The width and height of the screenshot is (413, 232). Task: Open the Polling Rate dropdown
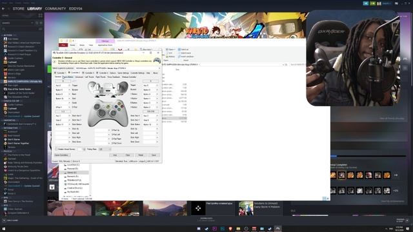coord(105,149)
